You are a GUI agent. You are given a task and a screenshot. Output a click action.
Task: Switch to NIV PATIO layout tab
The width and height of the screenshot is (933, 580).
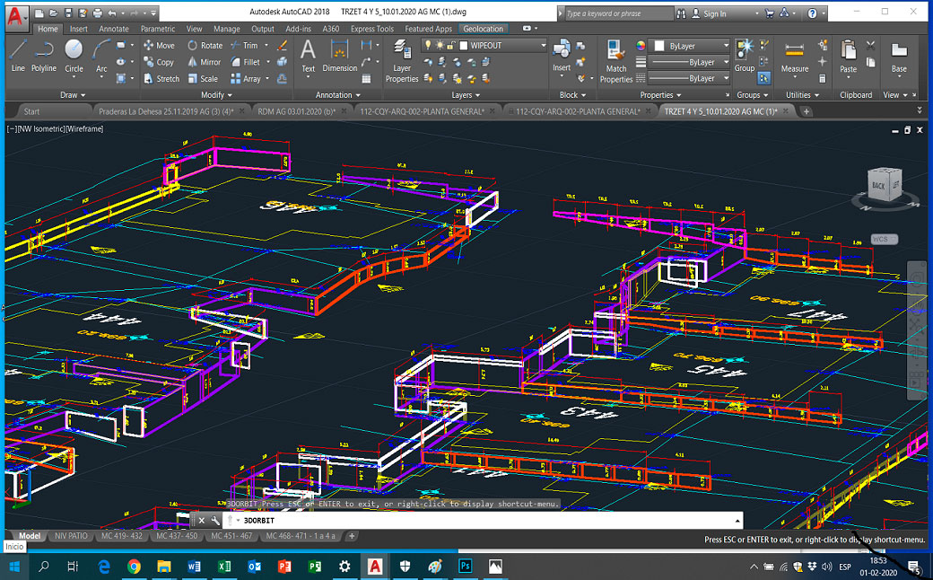pos(71,536)
